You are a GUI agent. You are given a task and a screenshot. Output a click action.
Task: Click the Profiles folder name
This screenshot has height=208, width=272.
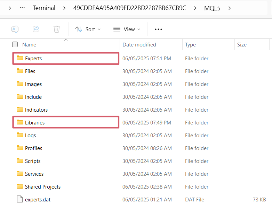(33, 148)
